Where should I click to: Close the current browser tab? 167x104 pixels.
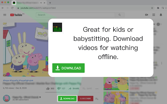44,3
